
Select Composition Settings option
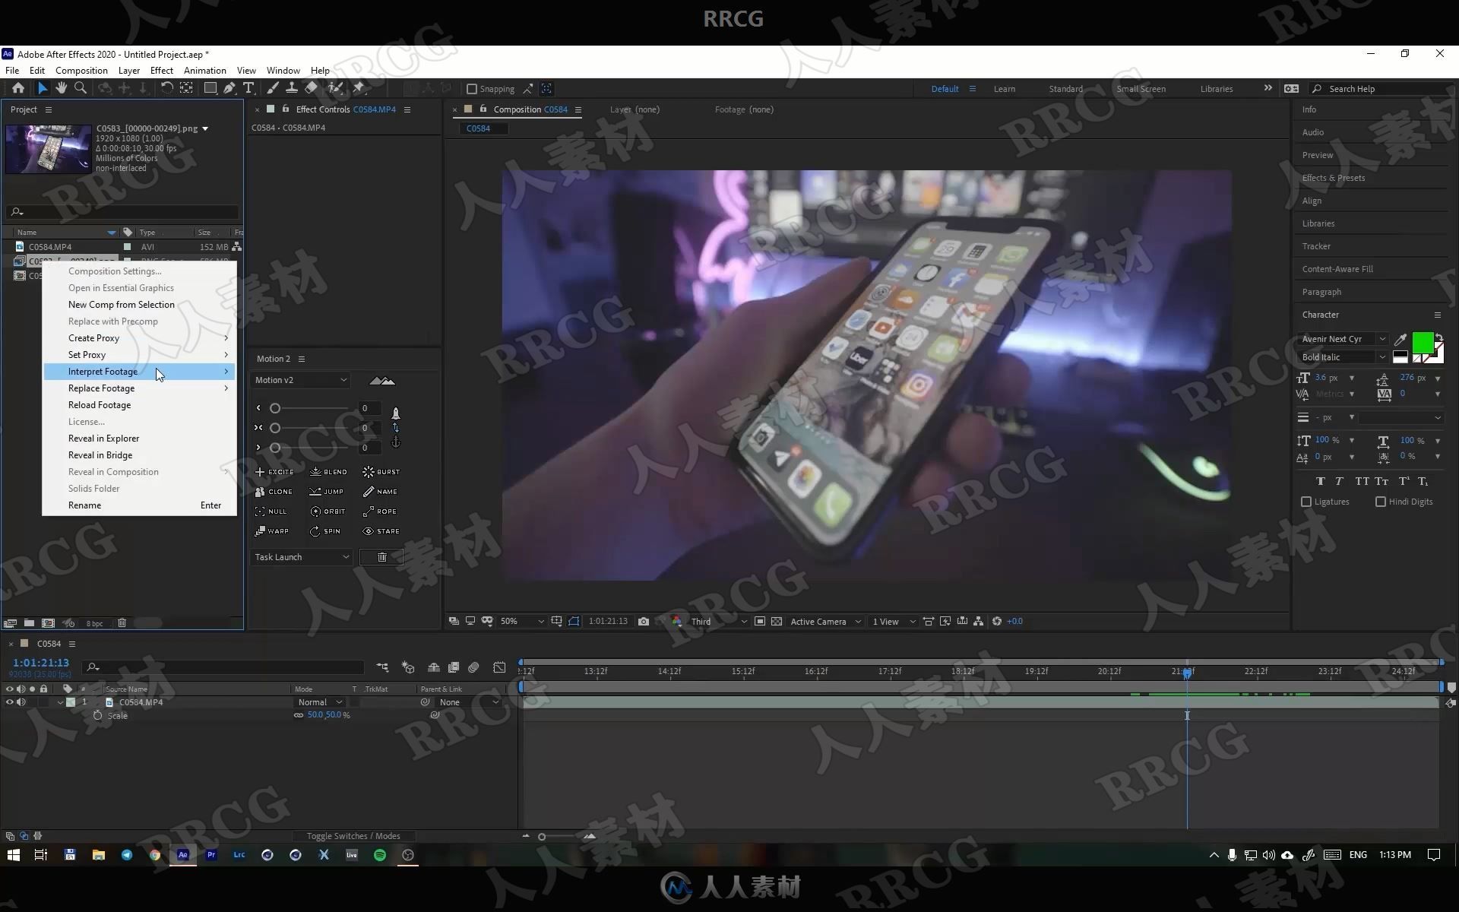coord(115,271)
